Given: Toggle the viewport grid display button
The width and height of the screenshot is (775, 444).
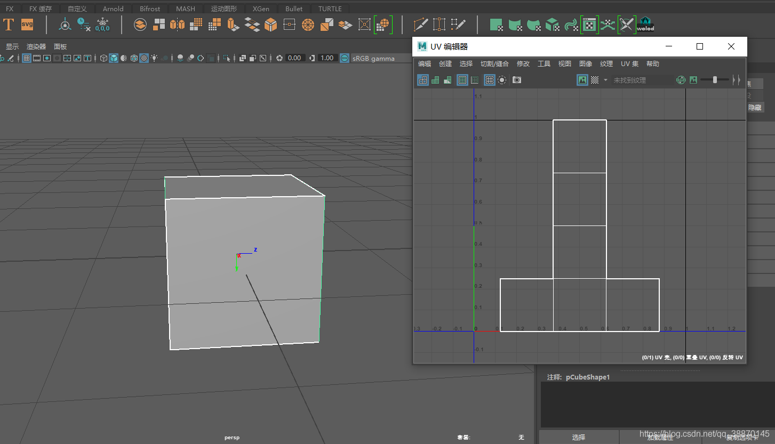Looking at the screenshot, I should pos(26,58).
